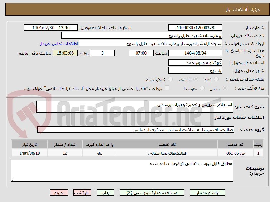Image resolution: width=270 pixels, height=202 pixels.
Task: Open اطلاعات تماس خریدار link
Action: point(59,44)
